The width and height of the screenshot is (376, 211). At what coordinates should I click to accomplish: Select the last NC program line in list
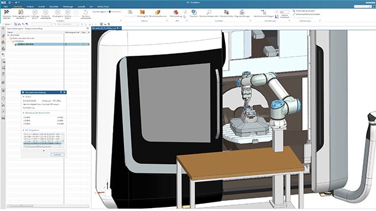tap(42, 143)
